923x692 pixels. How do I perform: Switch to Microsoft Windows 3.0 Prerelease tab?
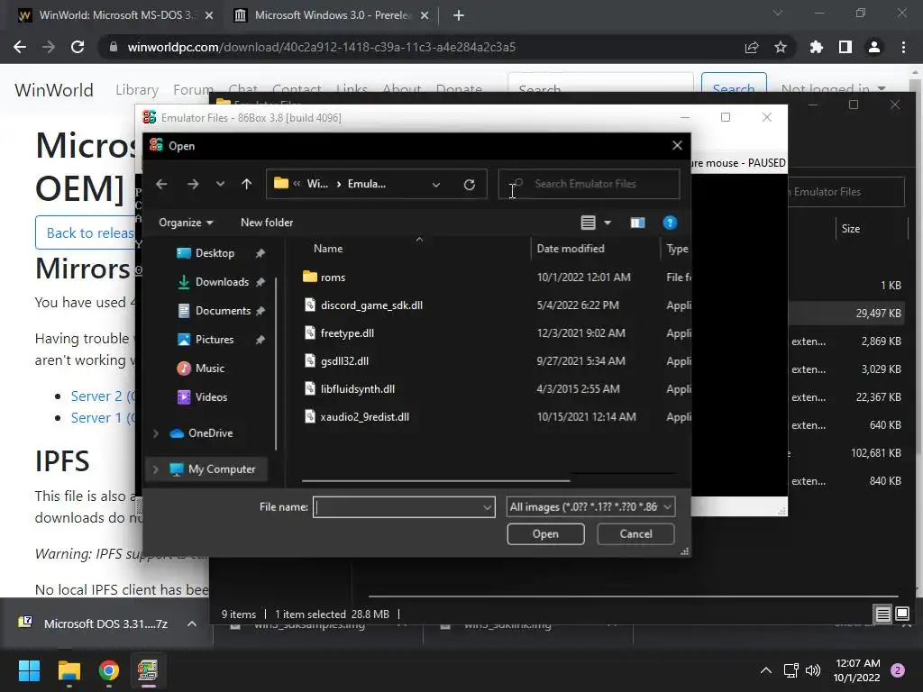331,15
